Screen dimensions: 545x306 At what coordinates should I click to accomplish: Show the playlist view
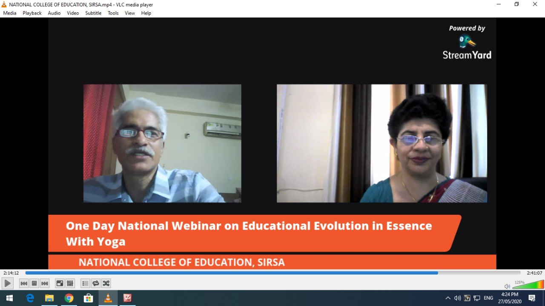point(85,283)
